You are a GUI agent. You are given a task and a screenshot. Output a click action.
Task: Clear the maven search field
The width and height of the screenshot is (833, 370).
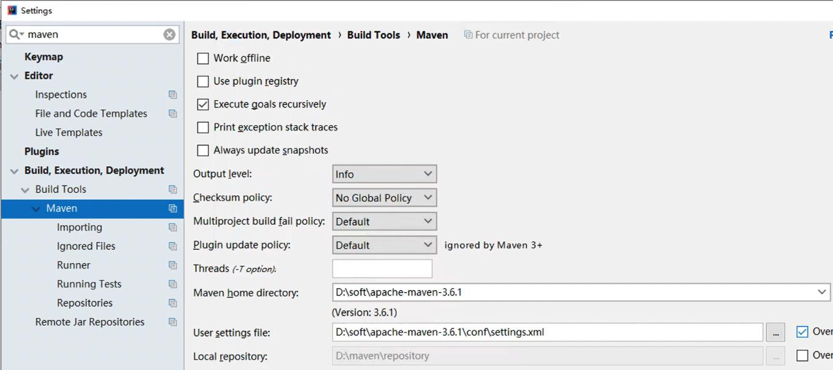(169, 35)
